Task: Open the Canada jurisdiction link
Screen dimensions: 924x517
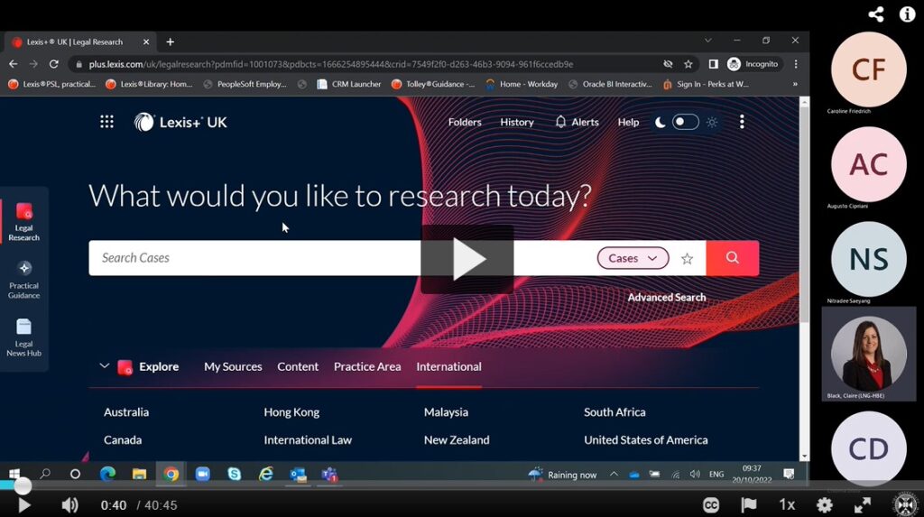Action: pyautogui.click(x=123, y=439)
